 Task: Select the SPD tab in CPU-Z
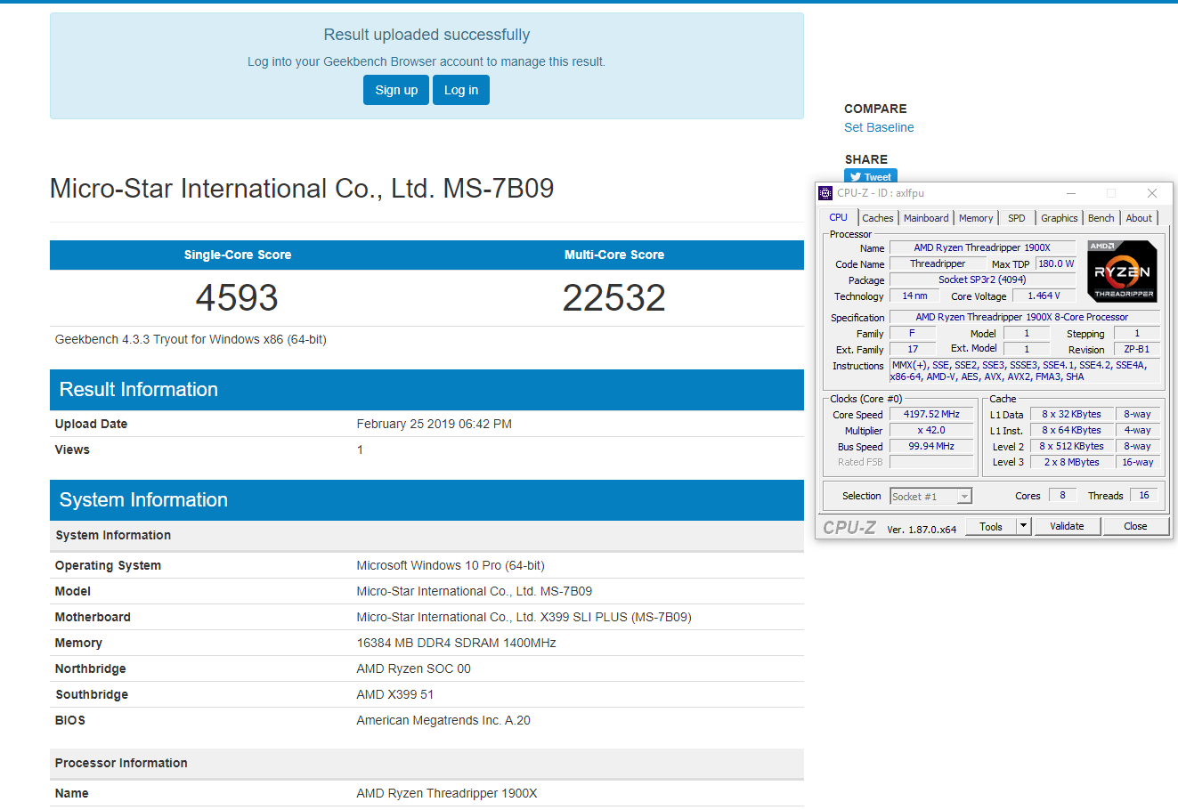1017,218
